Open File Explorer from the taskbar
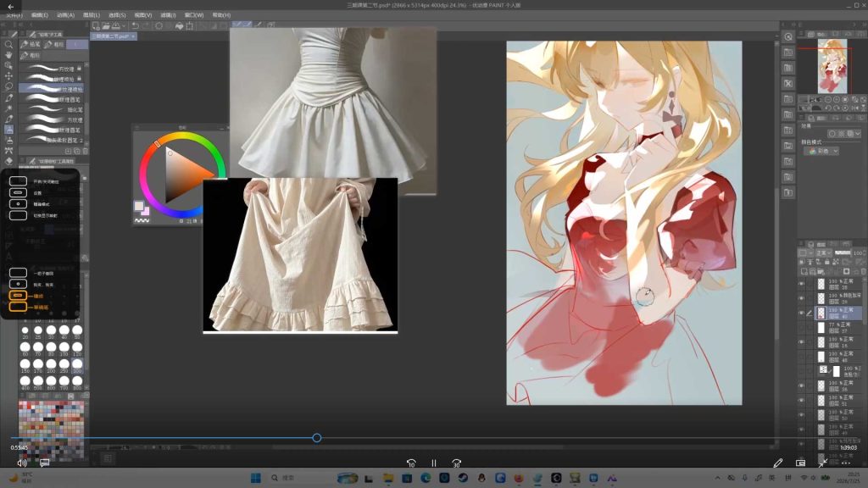This screenshot has width=868, height=488. click(x=388, y=478)
